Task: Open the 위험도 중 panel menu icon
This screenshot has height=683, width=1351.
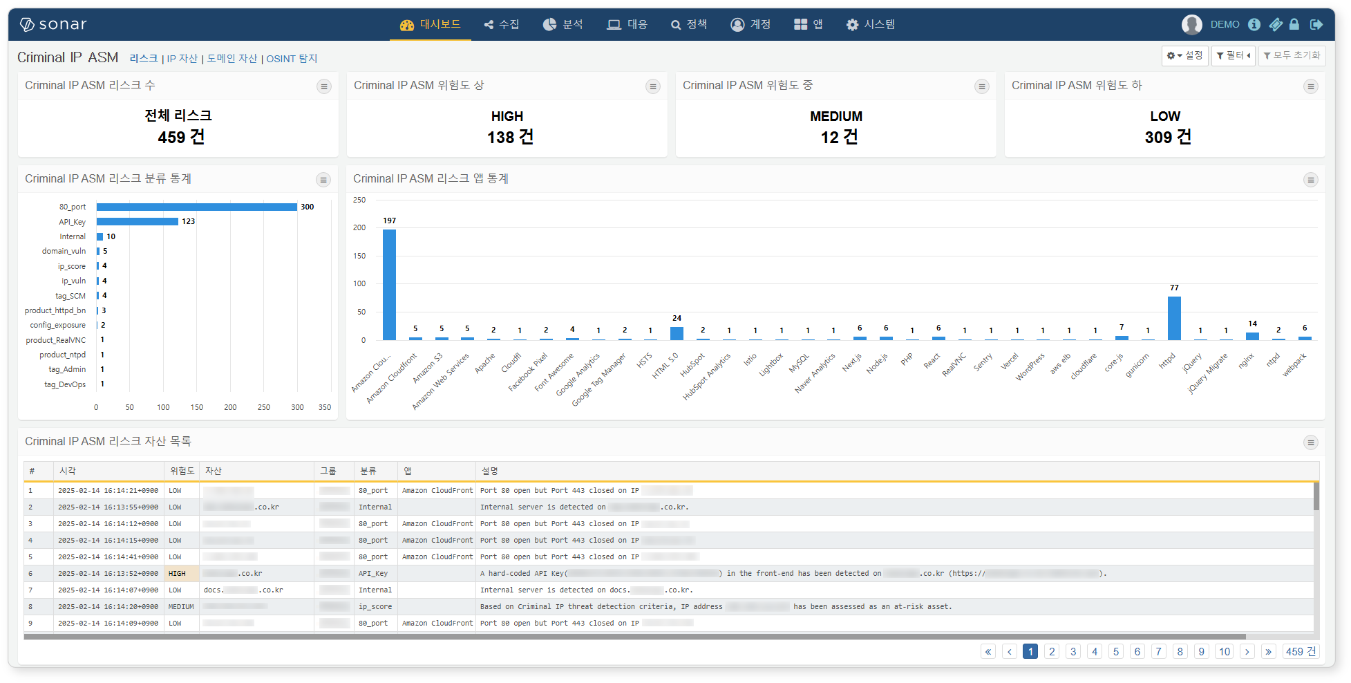Action: click(982, 86)
